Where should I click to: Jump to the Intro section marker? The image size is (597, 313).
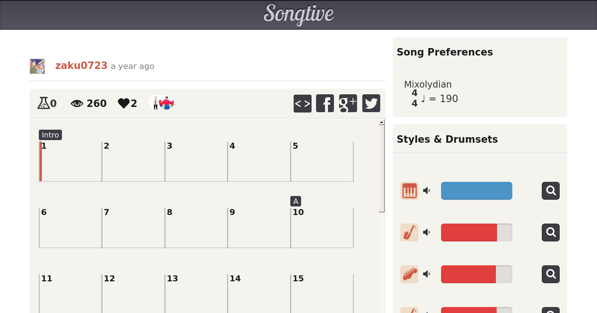[50, 135]
